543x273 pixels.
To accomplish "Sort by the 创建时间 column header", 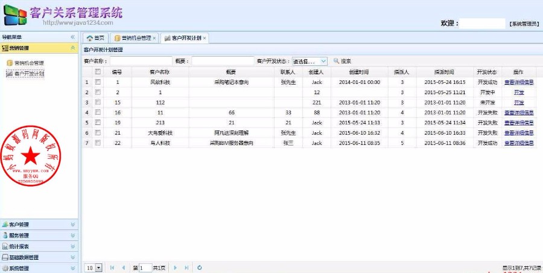I will point(359,72).
